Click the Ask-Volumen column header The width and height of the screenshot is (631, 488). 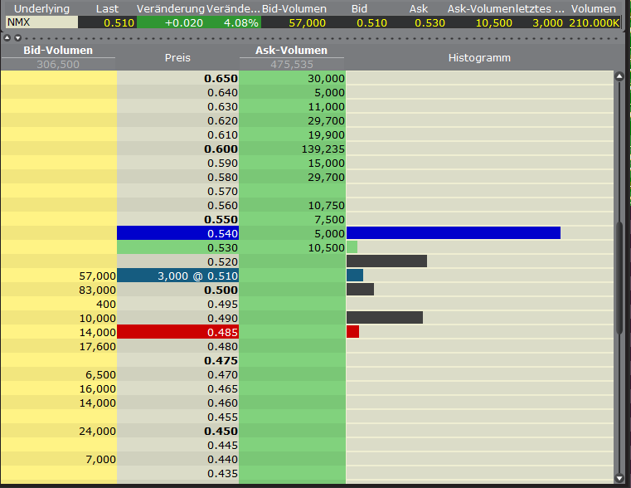pos(291,51)
